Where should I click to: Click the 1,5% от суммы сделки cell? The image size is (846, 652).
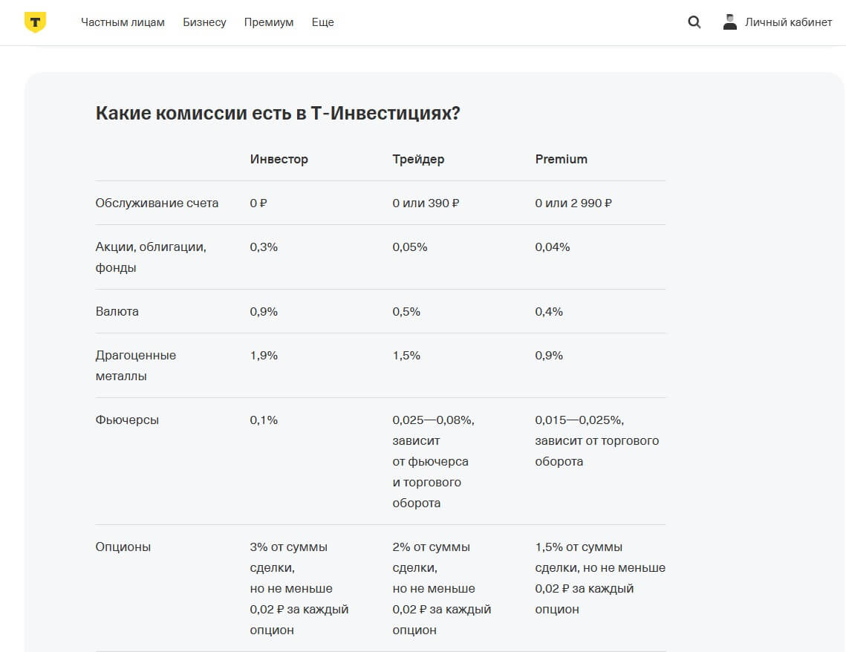[x=600, y=578]
